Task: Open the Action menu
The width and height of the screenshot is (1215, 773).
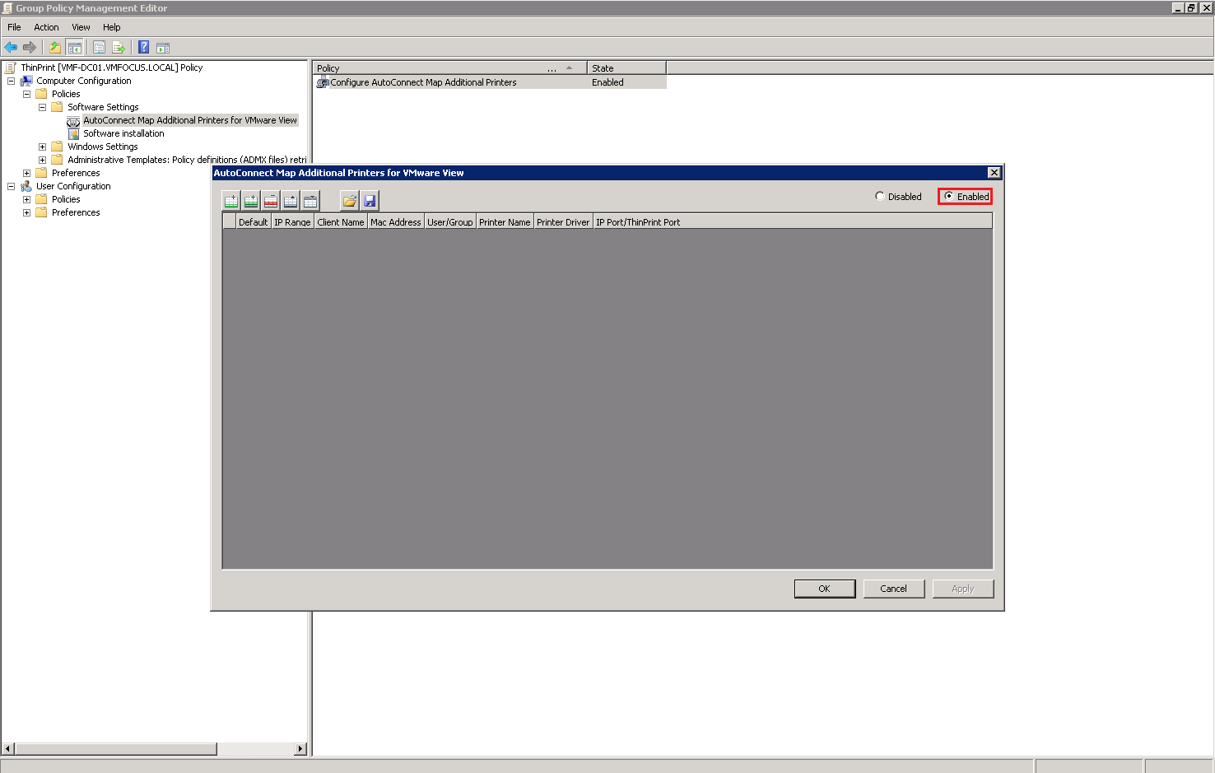Action: (x=46, y=27)
